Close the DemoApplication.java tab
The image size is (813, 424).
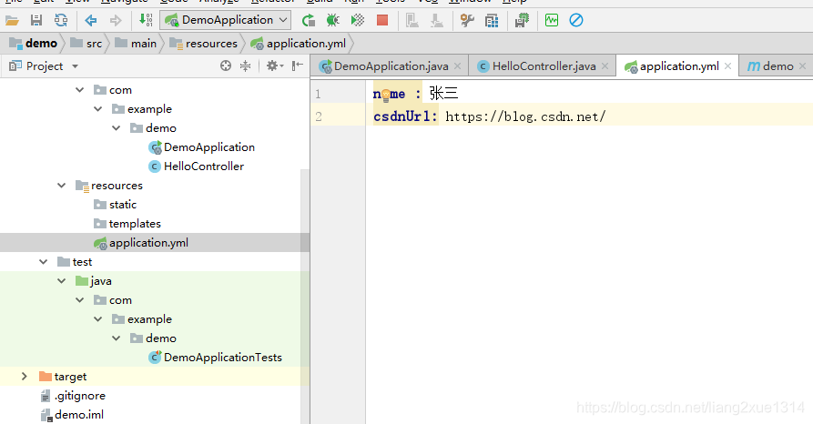[x=457, y=66]
